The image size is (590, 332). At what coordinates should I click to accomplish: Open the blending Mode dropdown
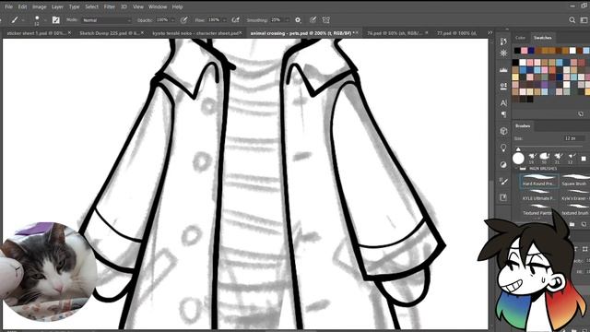click(106, 20)
